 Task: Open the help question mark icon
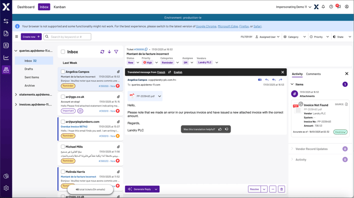tap(331, 7)
